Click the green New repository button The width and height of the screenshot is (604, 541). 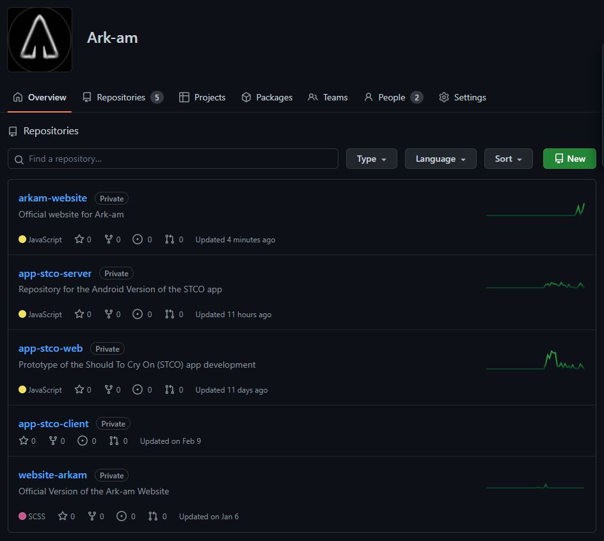569,159
